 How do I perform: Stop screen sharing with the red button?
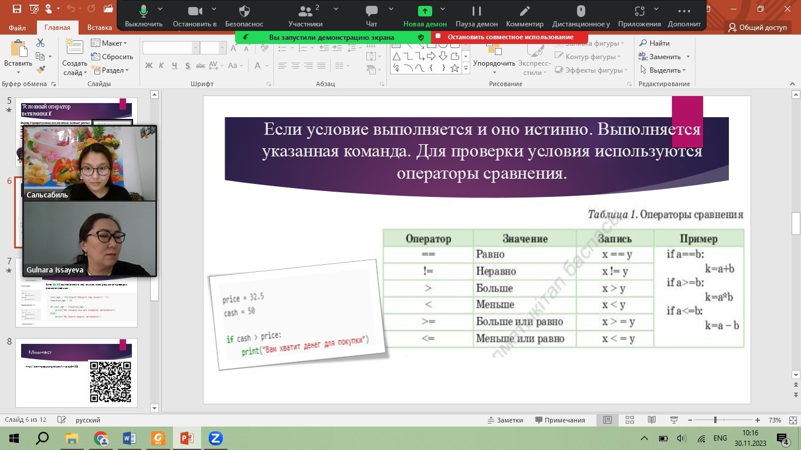(x=509, y=37)
